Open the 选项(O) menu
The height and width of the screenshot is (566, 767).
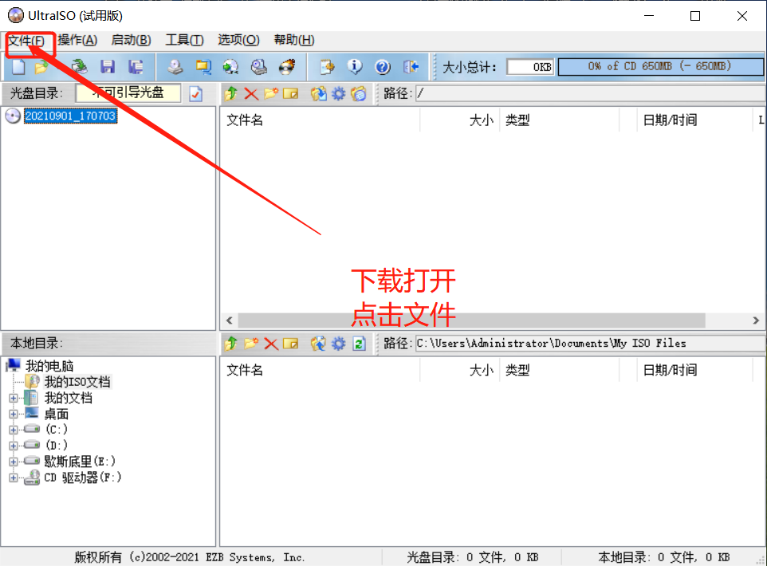[x=238, y=40]
